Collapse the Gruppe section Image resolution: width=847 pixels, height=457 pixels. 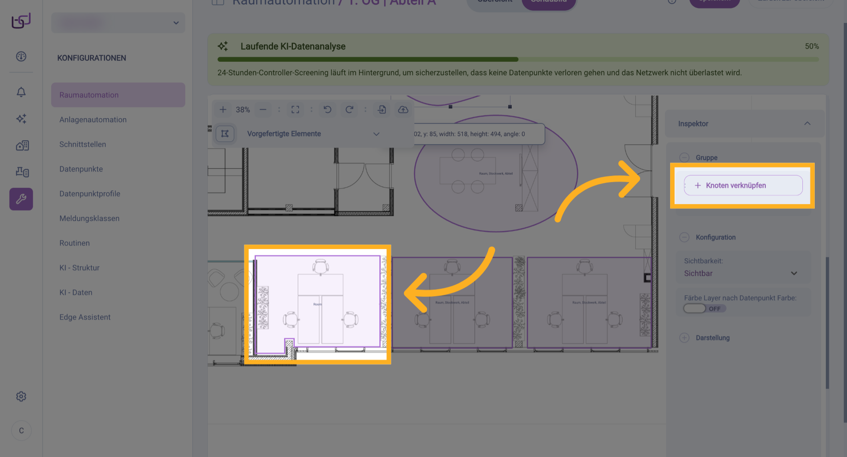click(684, 158)
